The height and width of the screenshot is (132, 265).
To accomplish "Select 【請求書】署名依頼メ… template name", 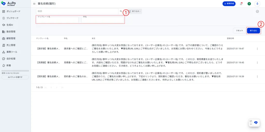I will point(48,49).
